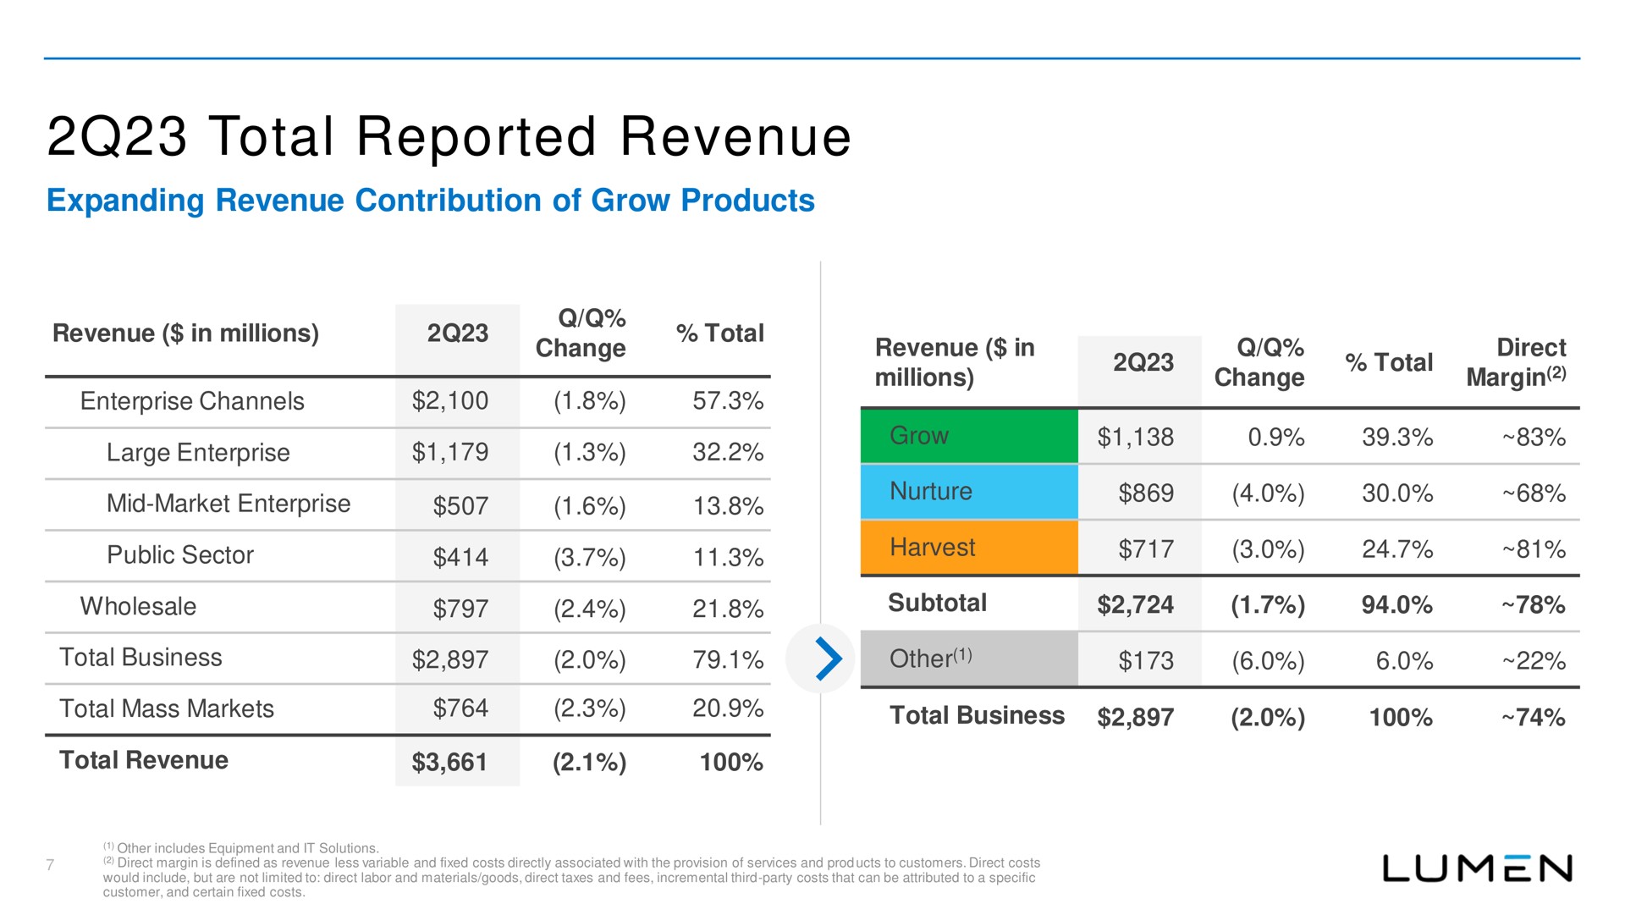
Task: Click the ~81% Harvest direct margin
Action: 1534,549
